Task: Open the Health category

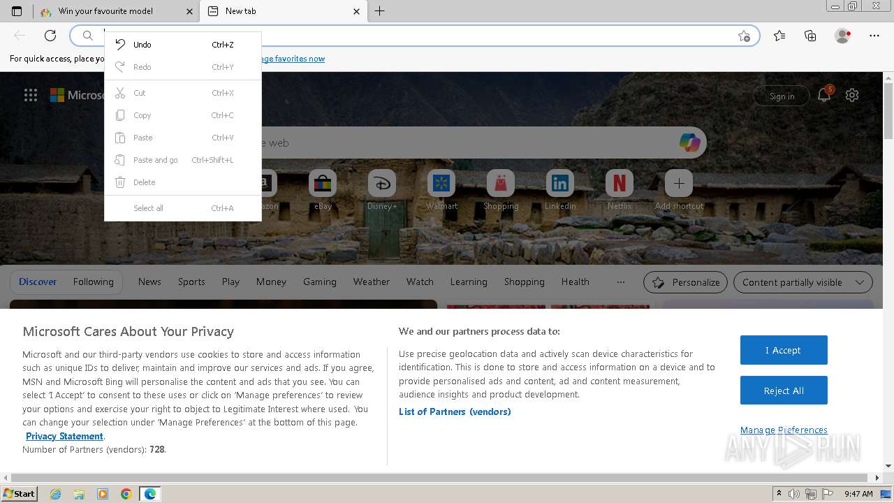Action: [575, 282]
